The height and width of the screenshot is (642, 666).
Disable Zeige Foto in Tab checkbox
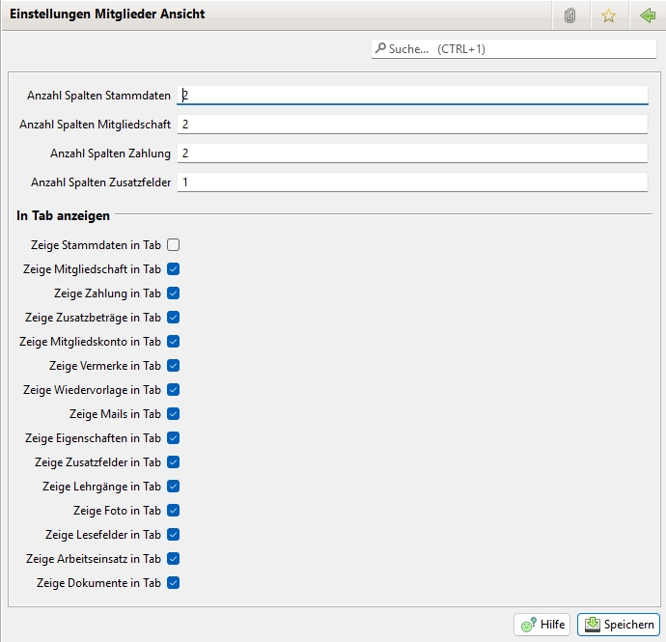coord(174,511)
